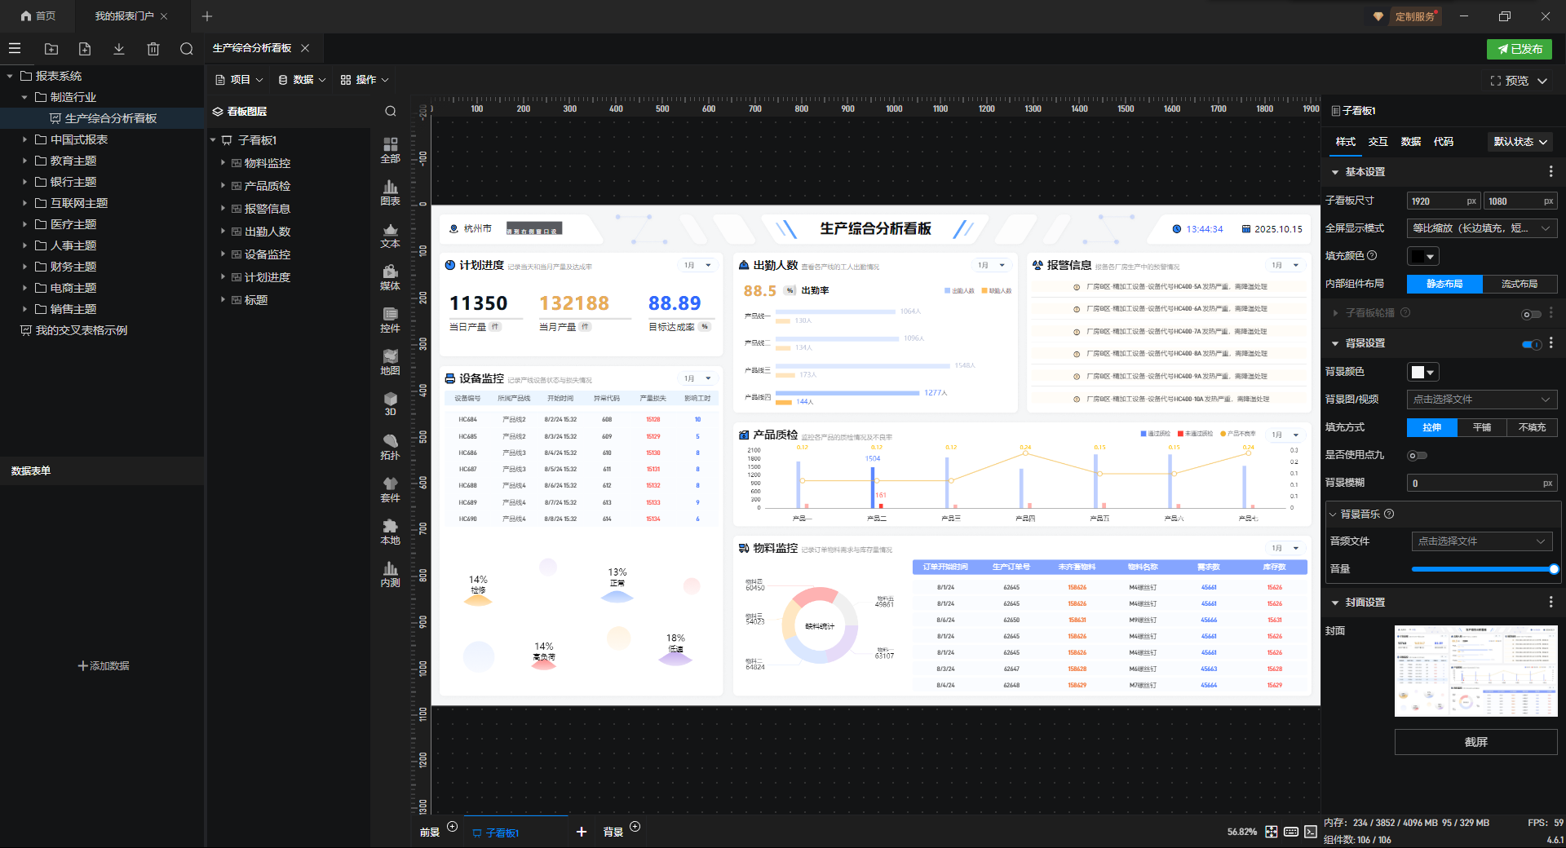Select the 地图 map component icon
This screenshot has width=1566, height=848.
(x=390, y=362)
